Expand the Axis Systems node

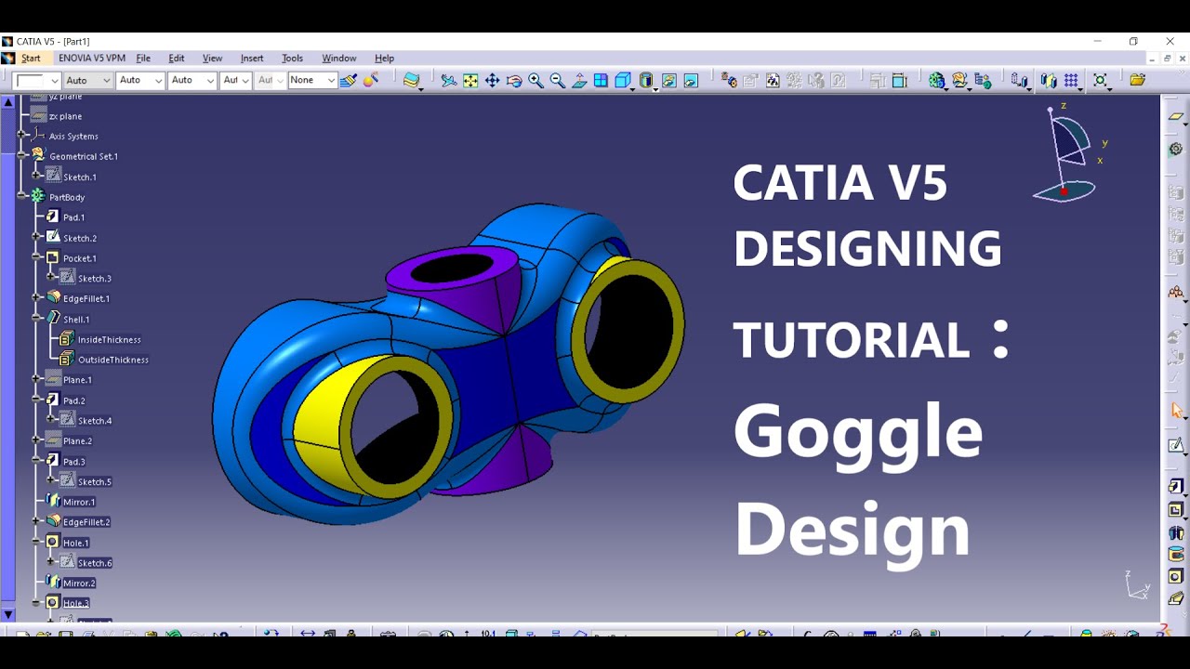coord(20,136)
